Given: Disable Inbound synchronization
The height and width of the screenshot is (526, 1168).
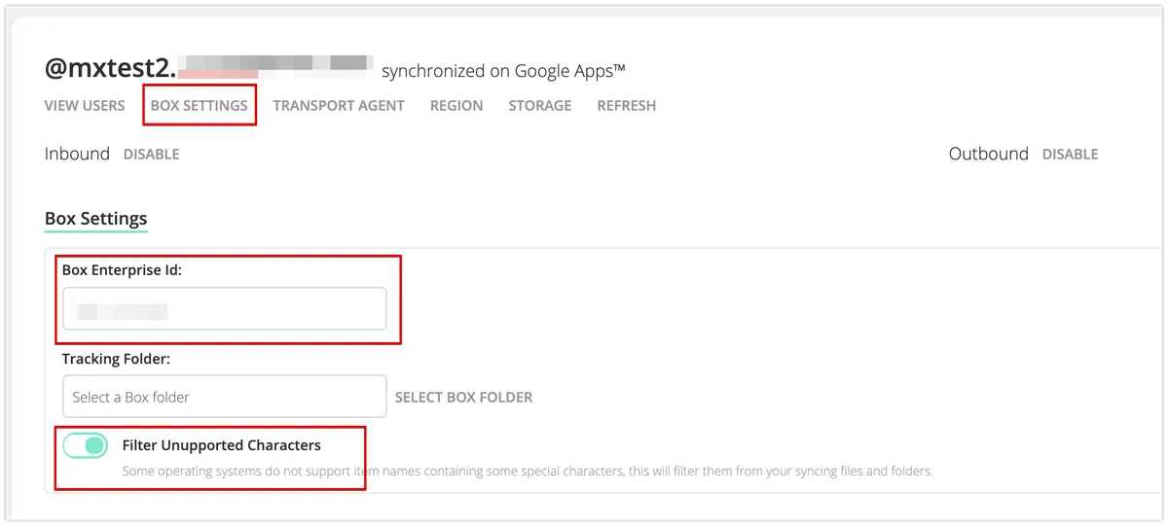Looking at the screenshot, I should (x=151, y=154).
